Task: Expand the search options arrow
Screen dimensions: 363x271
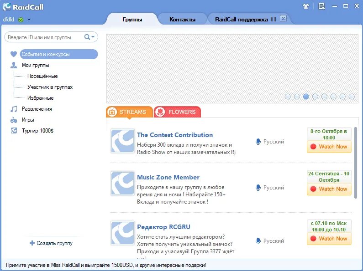Action: click(93, 37)
